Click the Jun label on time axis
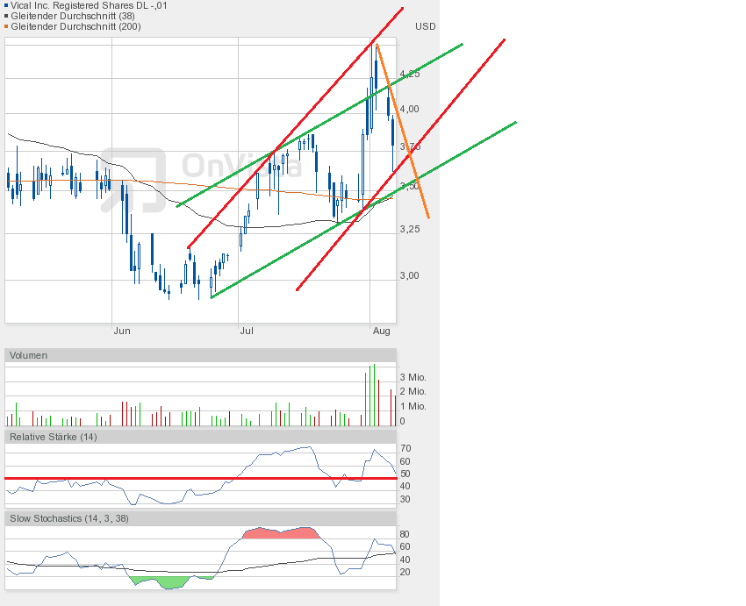 (x=122, y=331)
